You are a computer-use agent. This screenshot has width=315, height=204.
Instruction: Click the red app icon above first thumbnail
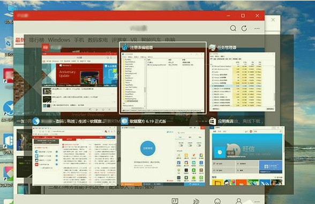pyautogui.click(x=46, y=47)
